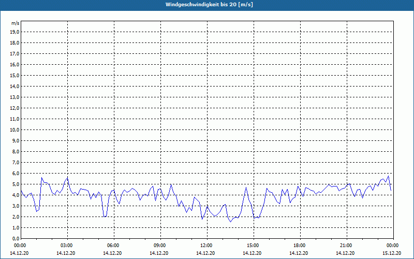
Task: Choose the "9,0" y-axis label
Action: click(x=16, y=140)
